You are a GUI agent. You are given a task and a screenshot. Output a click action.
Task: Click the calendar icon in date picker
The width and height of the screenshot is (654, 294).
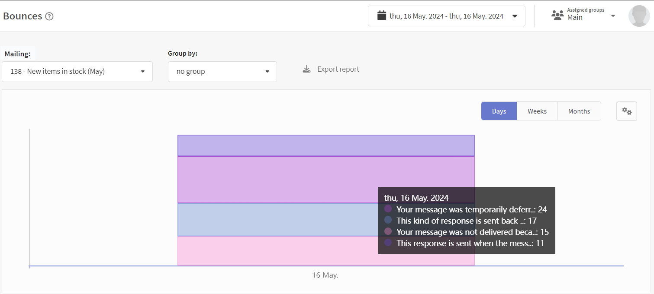[381, 16]
